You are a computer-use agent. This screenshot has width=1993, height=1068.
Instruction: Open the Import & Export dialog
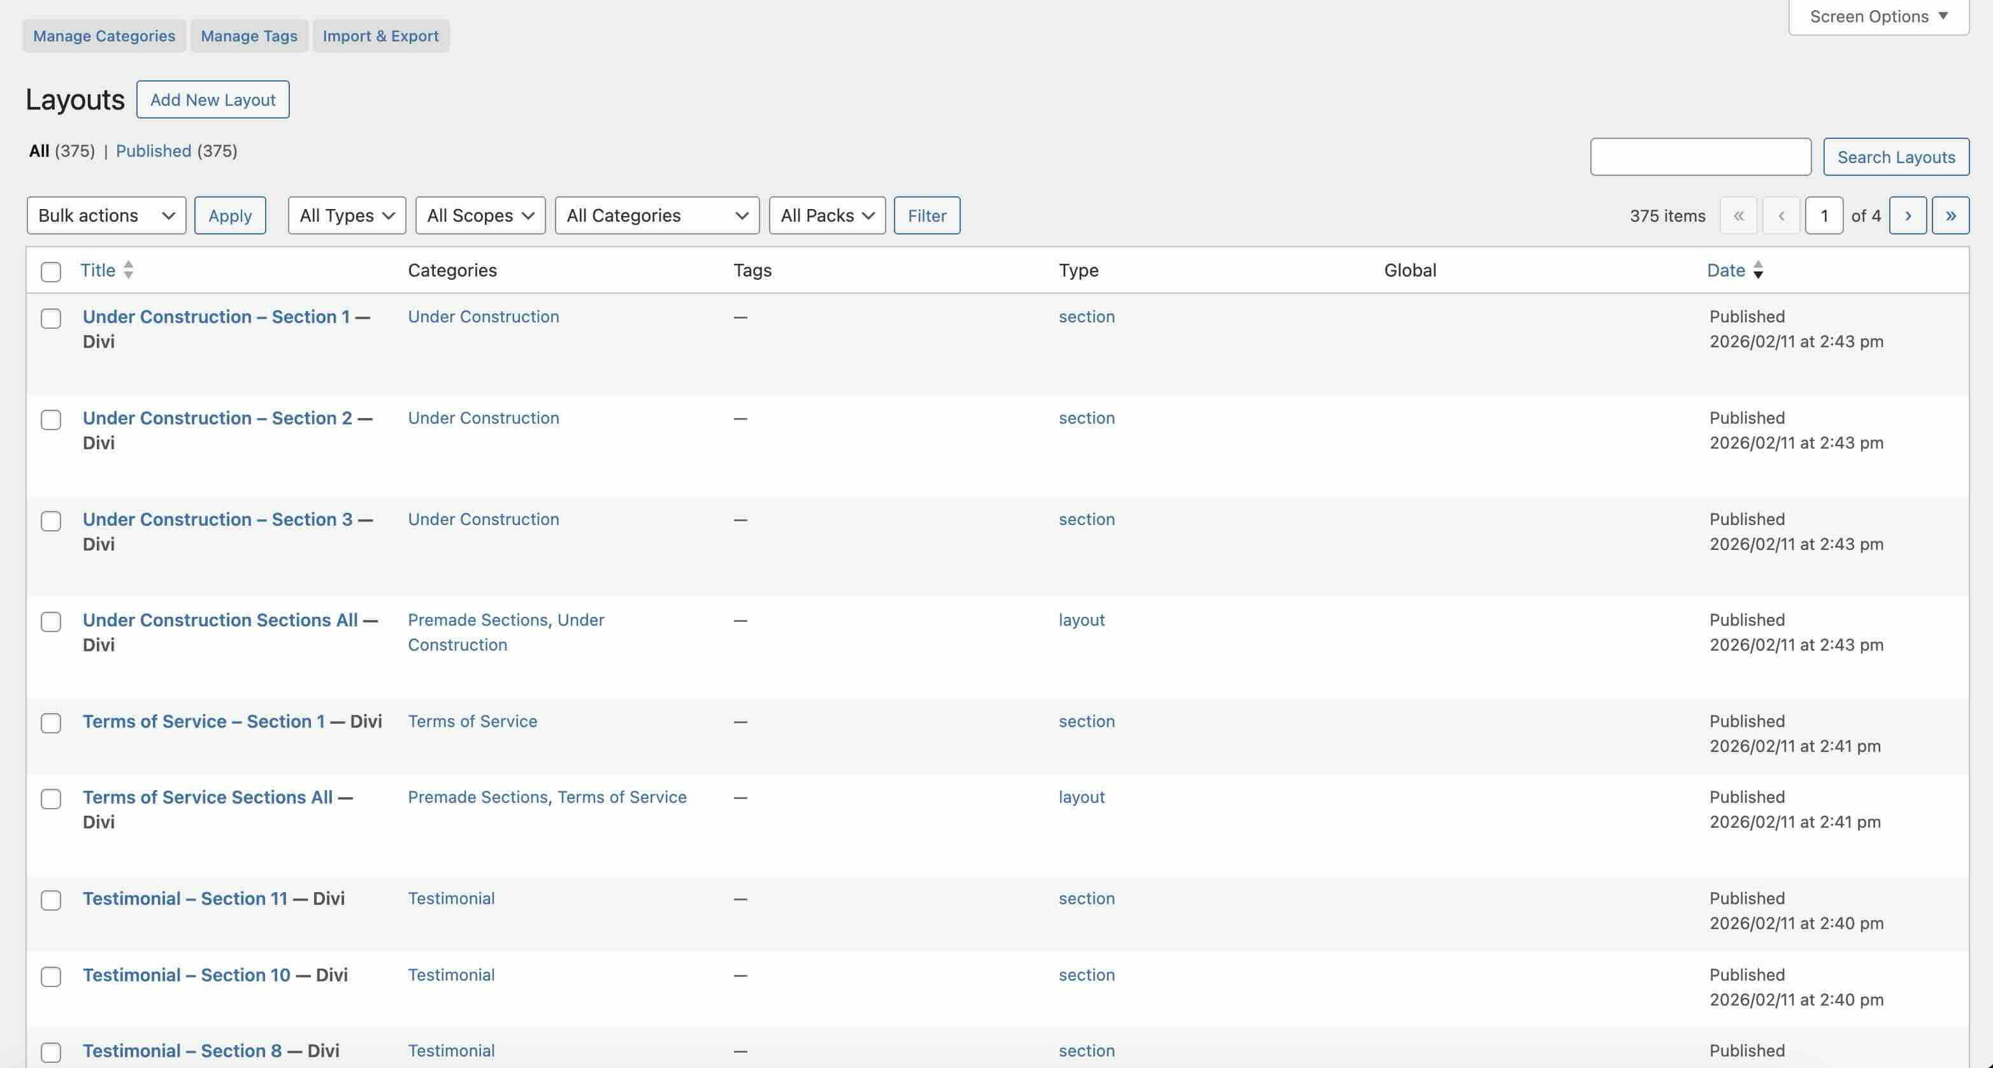tap(380, 36)
